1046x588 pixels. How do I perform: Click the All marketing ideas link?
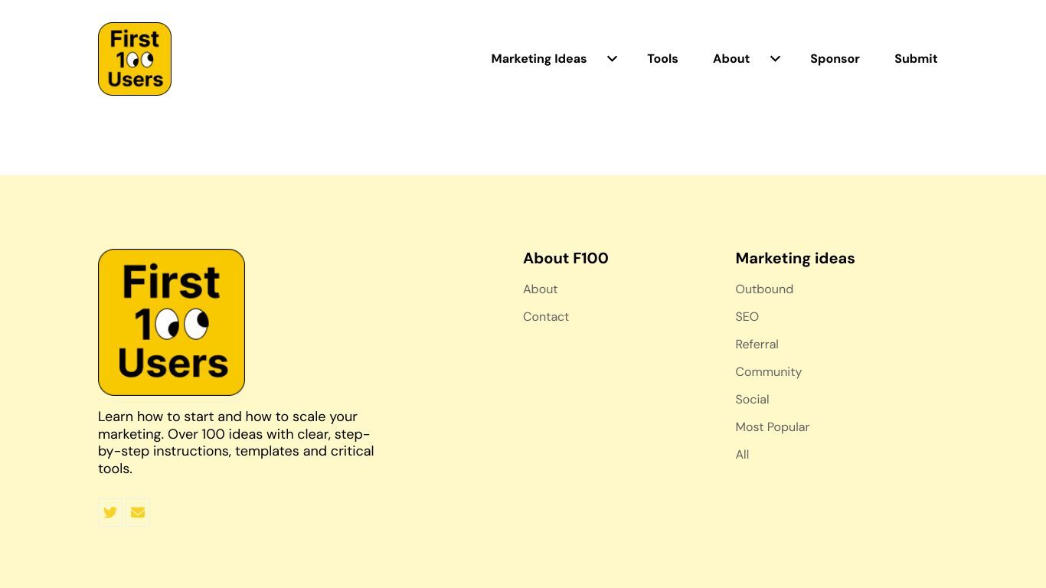tap(742, 455)
